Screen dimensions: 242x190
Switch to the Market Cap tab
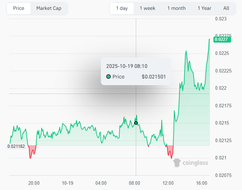[49, 8]
